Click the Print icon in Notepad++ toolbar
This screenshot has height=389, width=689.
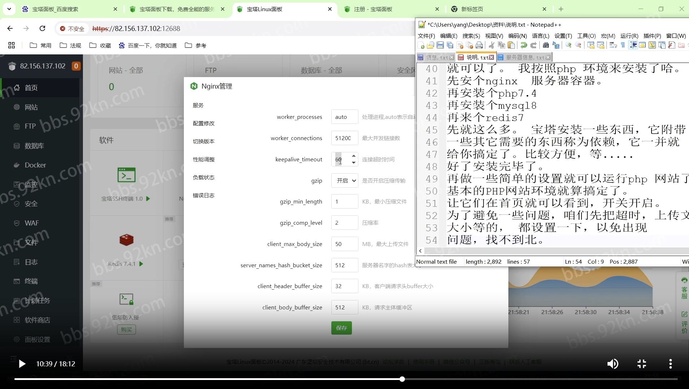click(x=479, y=45)
